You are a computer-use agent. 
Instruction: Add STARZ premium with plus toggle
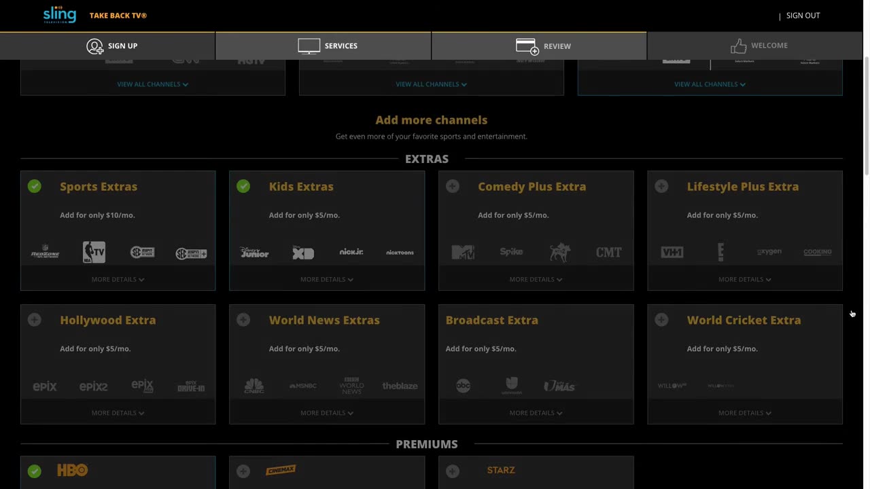[453, 471]
